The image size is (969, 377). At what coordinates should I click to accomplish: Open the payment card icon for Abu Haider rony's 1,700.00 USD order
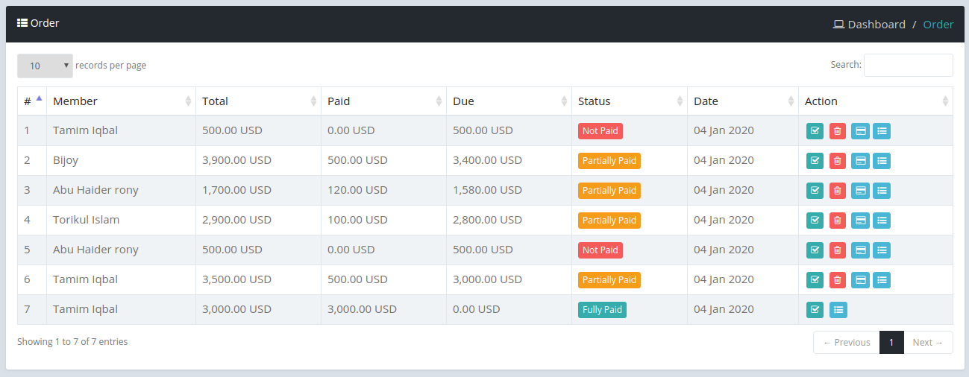860,191
